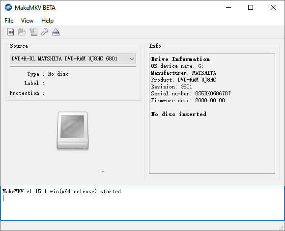Click the large disc drive image

73,131
